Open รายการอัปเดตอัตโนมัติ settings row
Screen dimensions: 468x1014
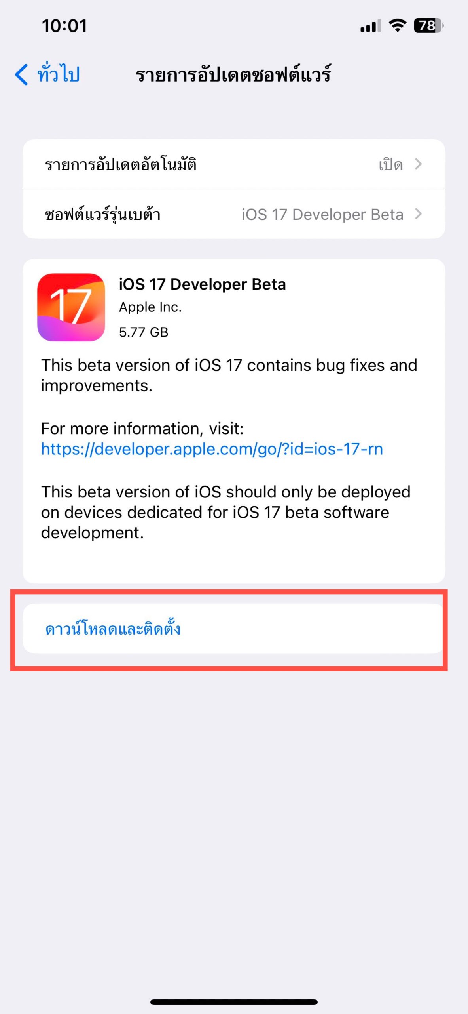tap(121, 164)
